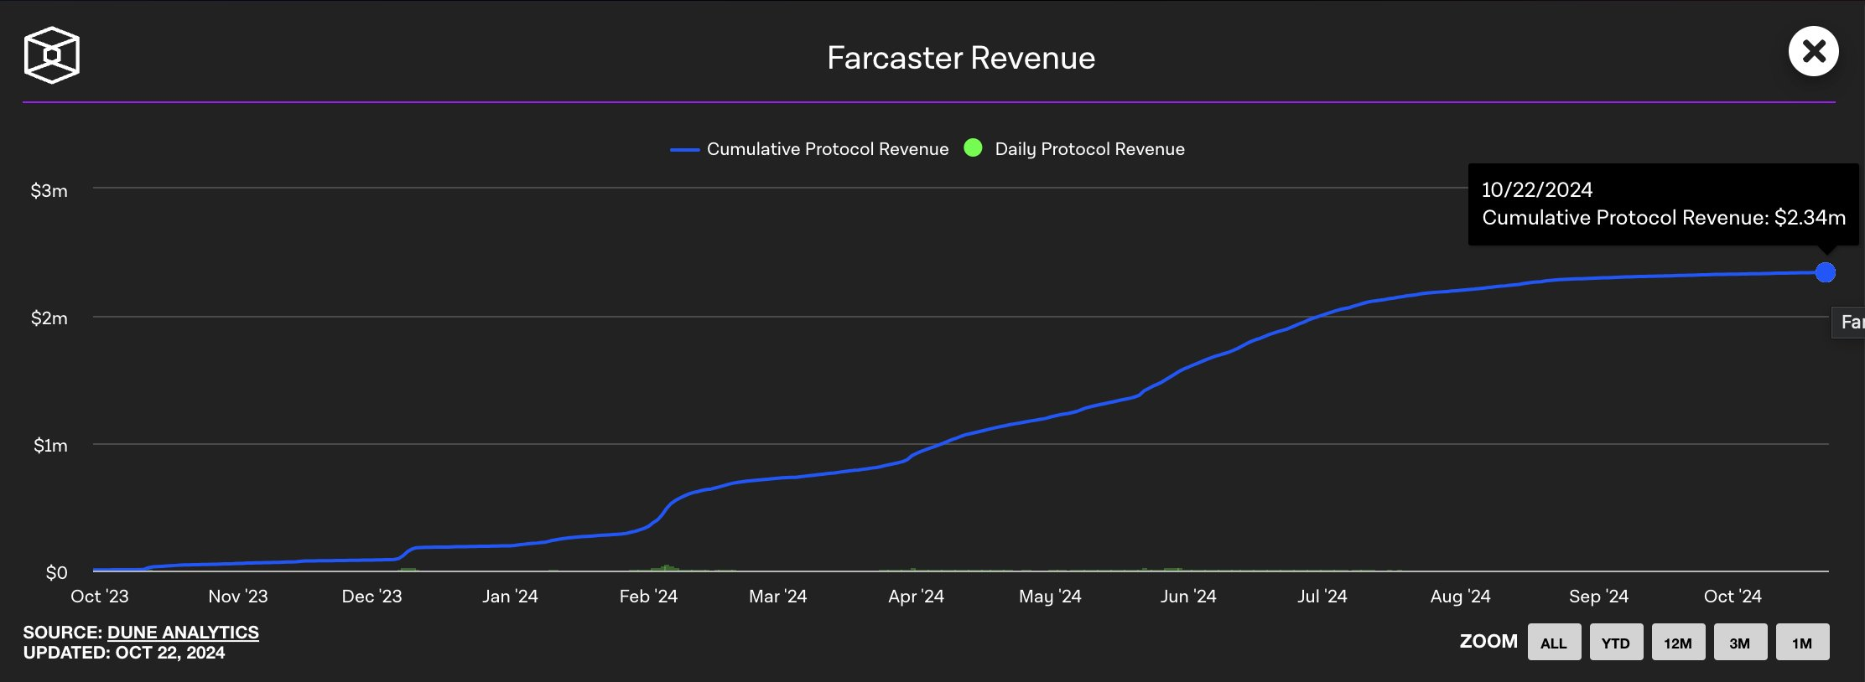Click the Jul '24 x-axis label
1865x682 pixels.
pyautogui.click(x=1322, y=597)
